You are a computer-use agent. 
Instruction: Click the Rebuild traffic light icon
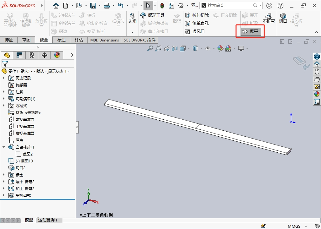[162, 6]
